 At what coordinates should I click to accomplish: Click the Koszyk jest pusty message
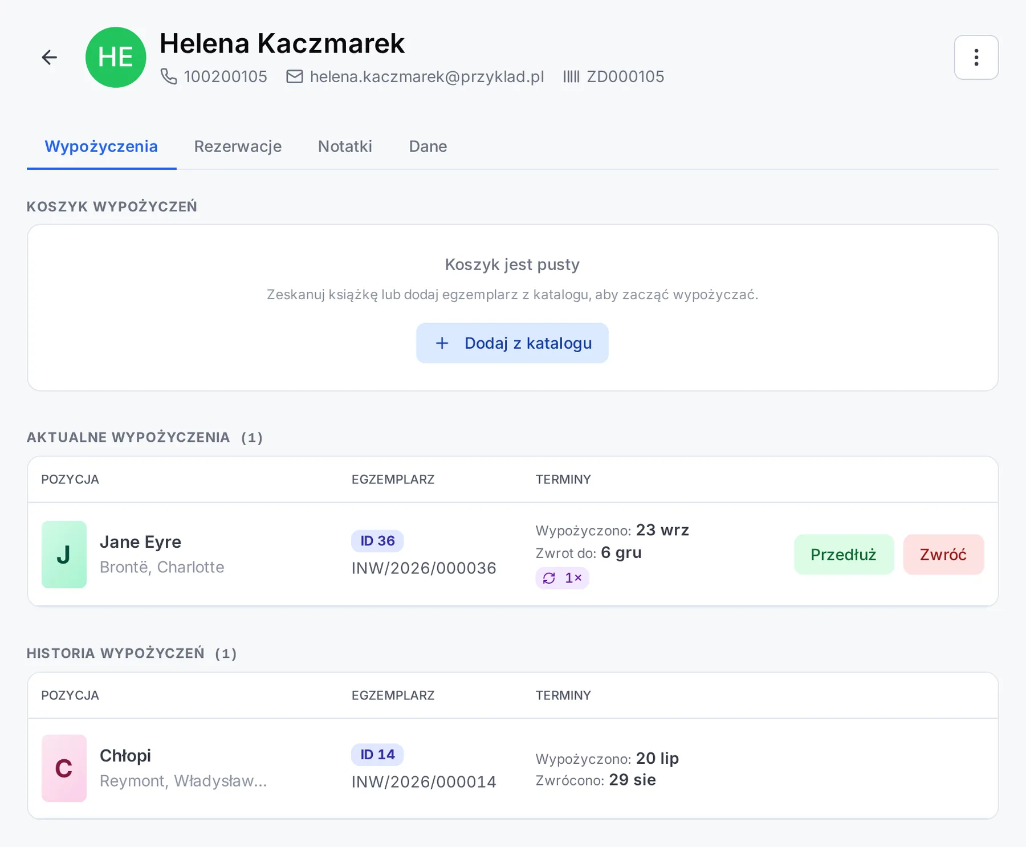[x=512, y=264]
